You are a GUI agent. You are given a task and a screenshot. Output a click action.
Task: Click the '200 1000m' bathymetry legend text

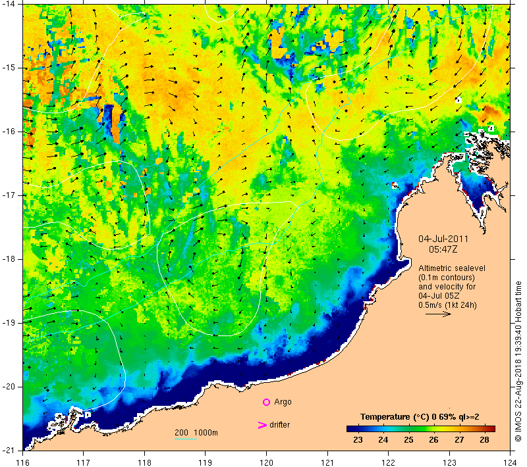tap(196, 433)
